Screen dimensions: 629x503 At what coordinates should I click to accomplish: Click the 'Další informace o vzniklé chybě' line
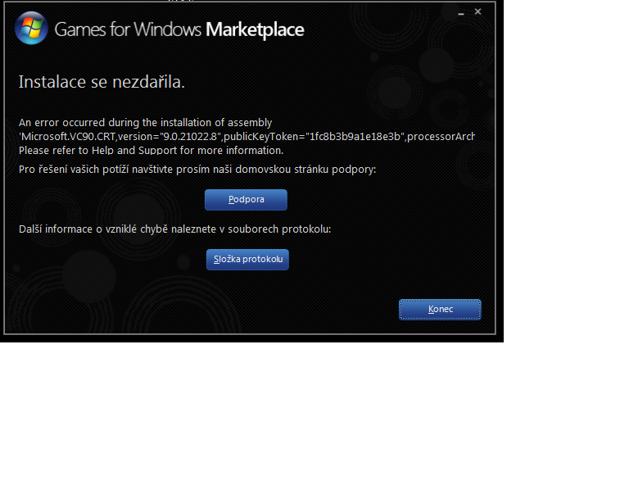[174, 229]
